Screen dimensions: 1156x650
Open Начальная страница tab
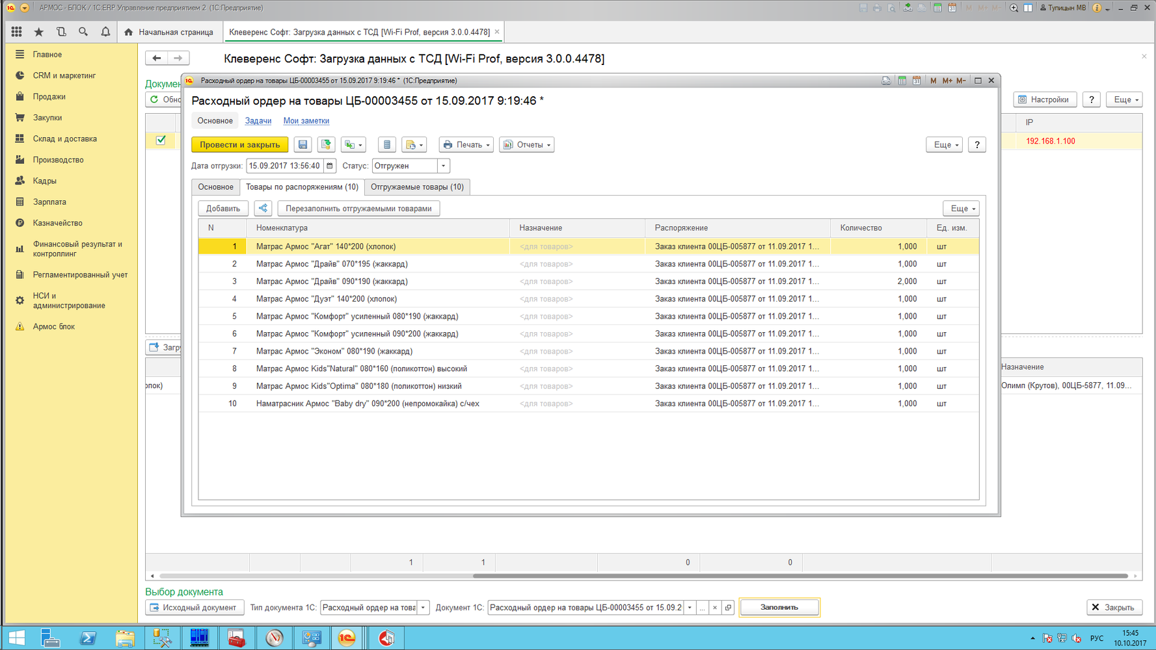coord(169,32)
